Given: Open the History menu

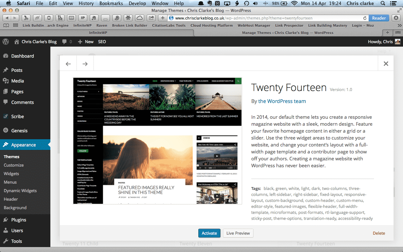Looking at the screenshot, I should [86, 3].
